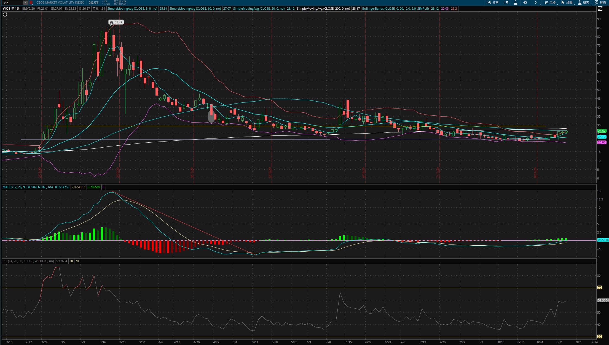Click the RSI 70 overbought level tag
Image resolution: width=609 pixels, height=345 pixels.
coord(600,287)
